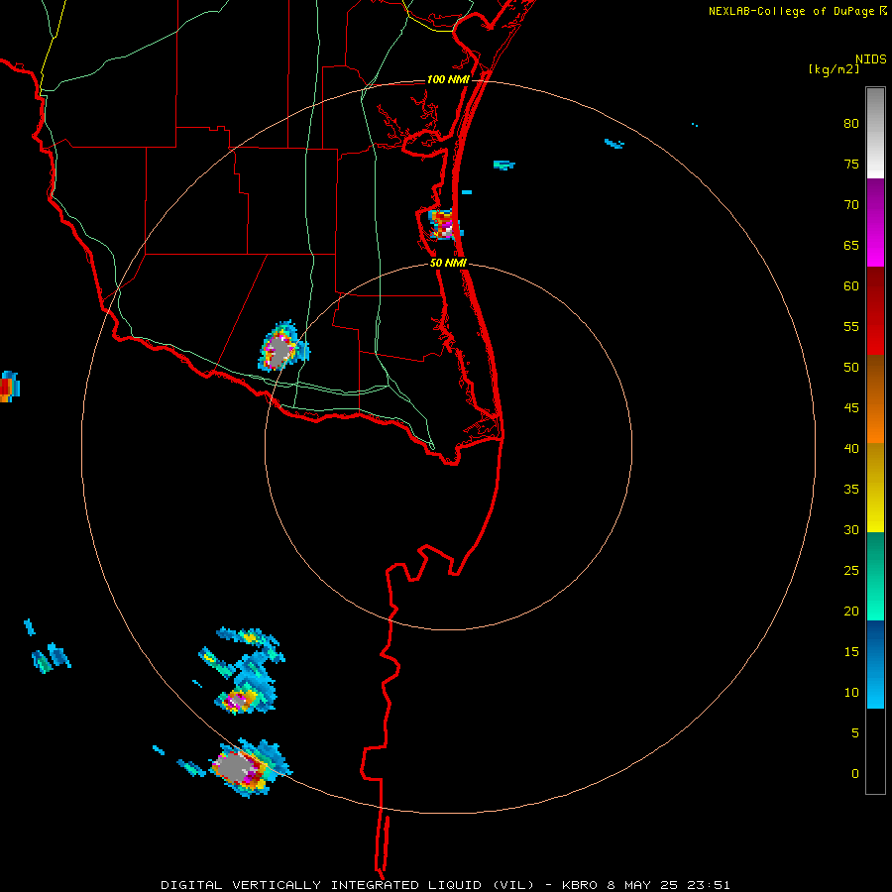Screen dimensions: 892x892
Task: Click the storm cell inside the 50 NMI ring
Action: 282,347
